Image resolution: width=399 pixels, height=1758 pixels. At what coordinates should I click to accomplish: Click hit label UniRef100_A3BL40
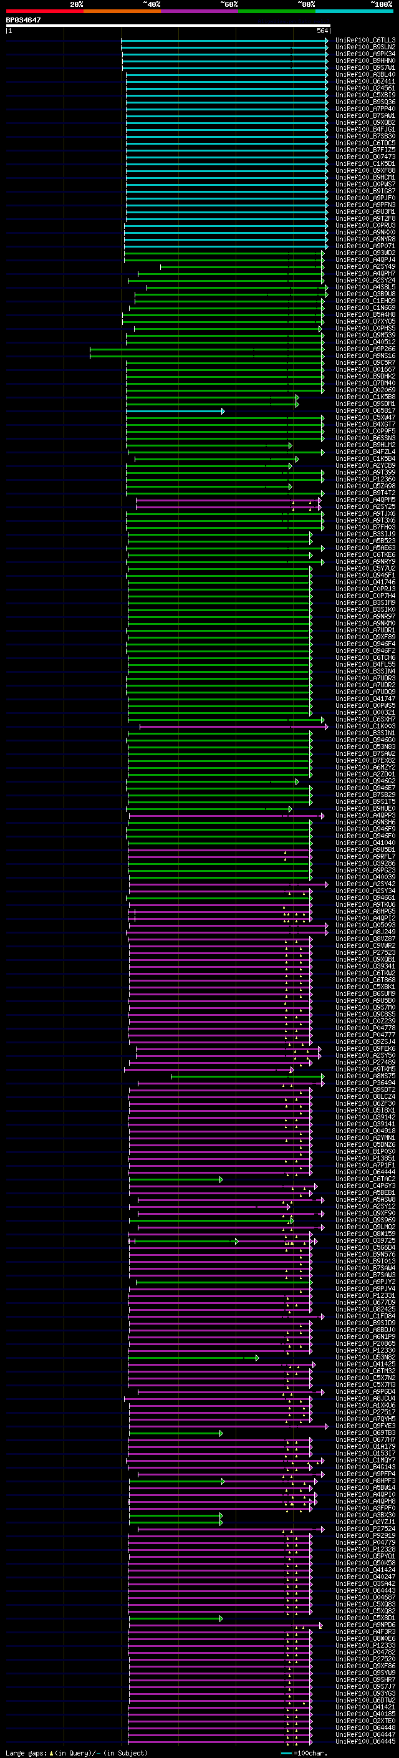[365, 74]
